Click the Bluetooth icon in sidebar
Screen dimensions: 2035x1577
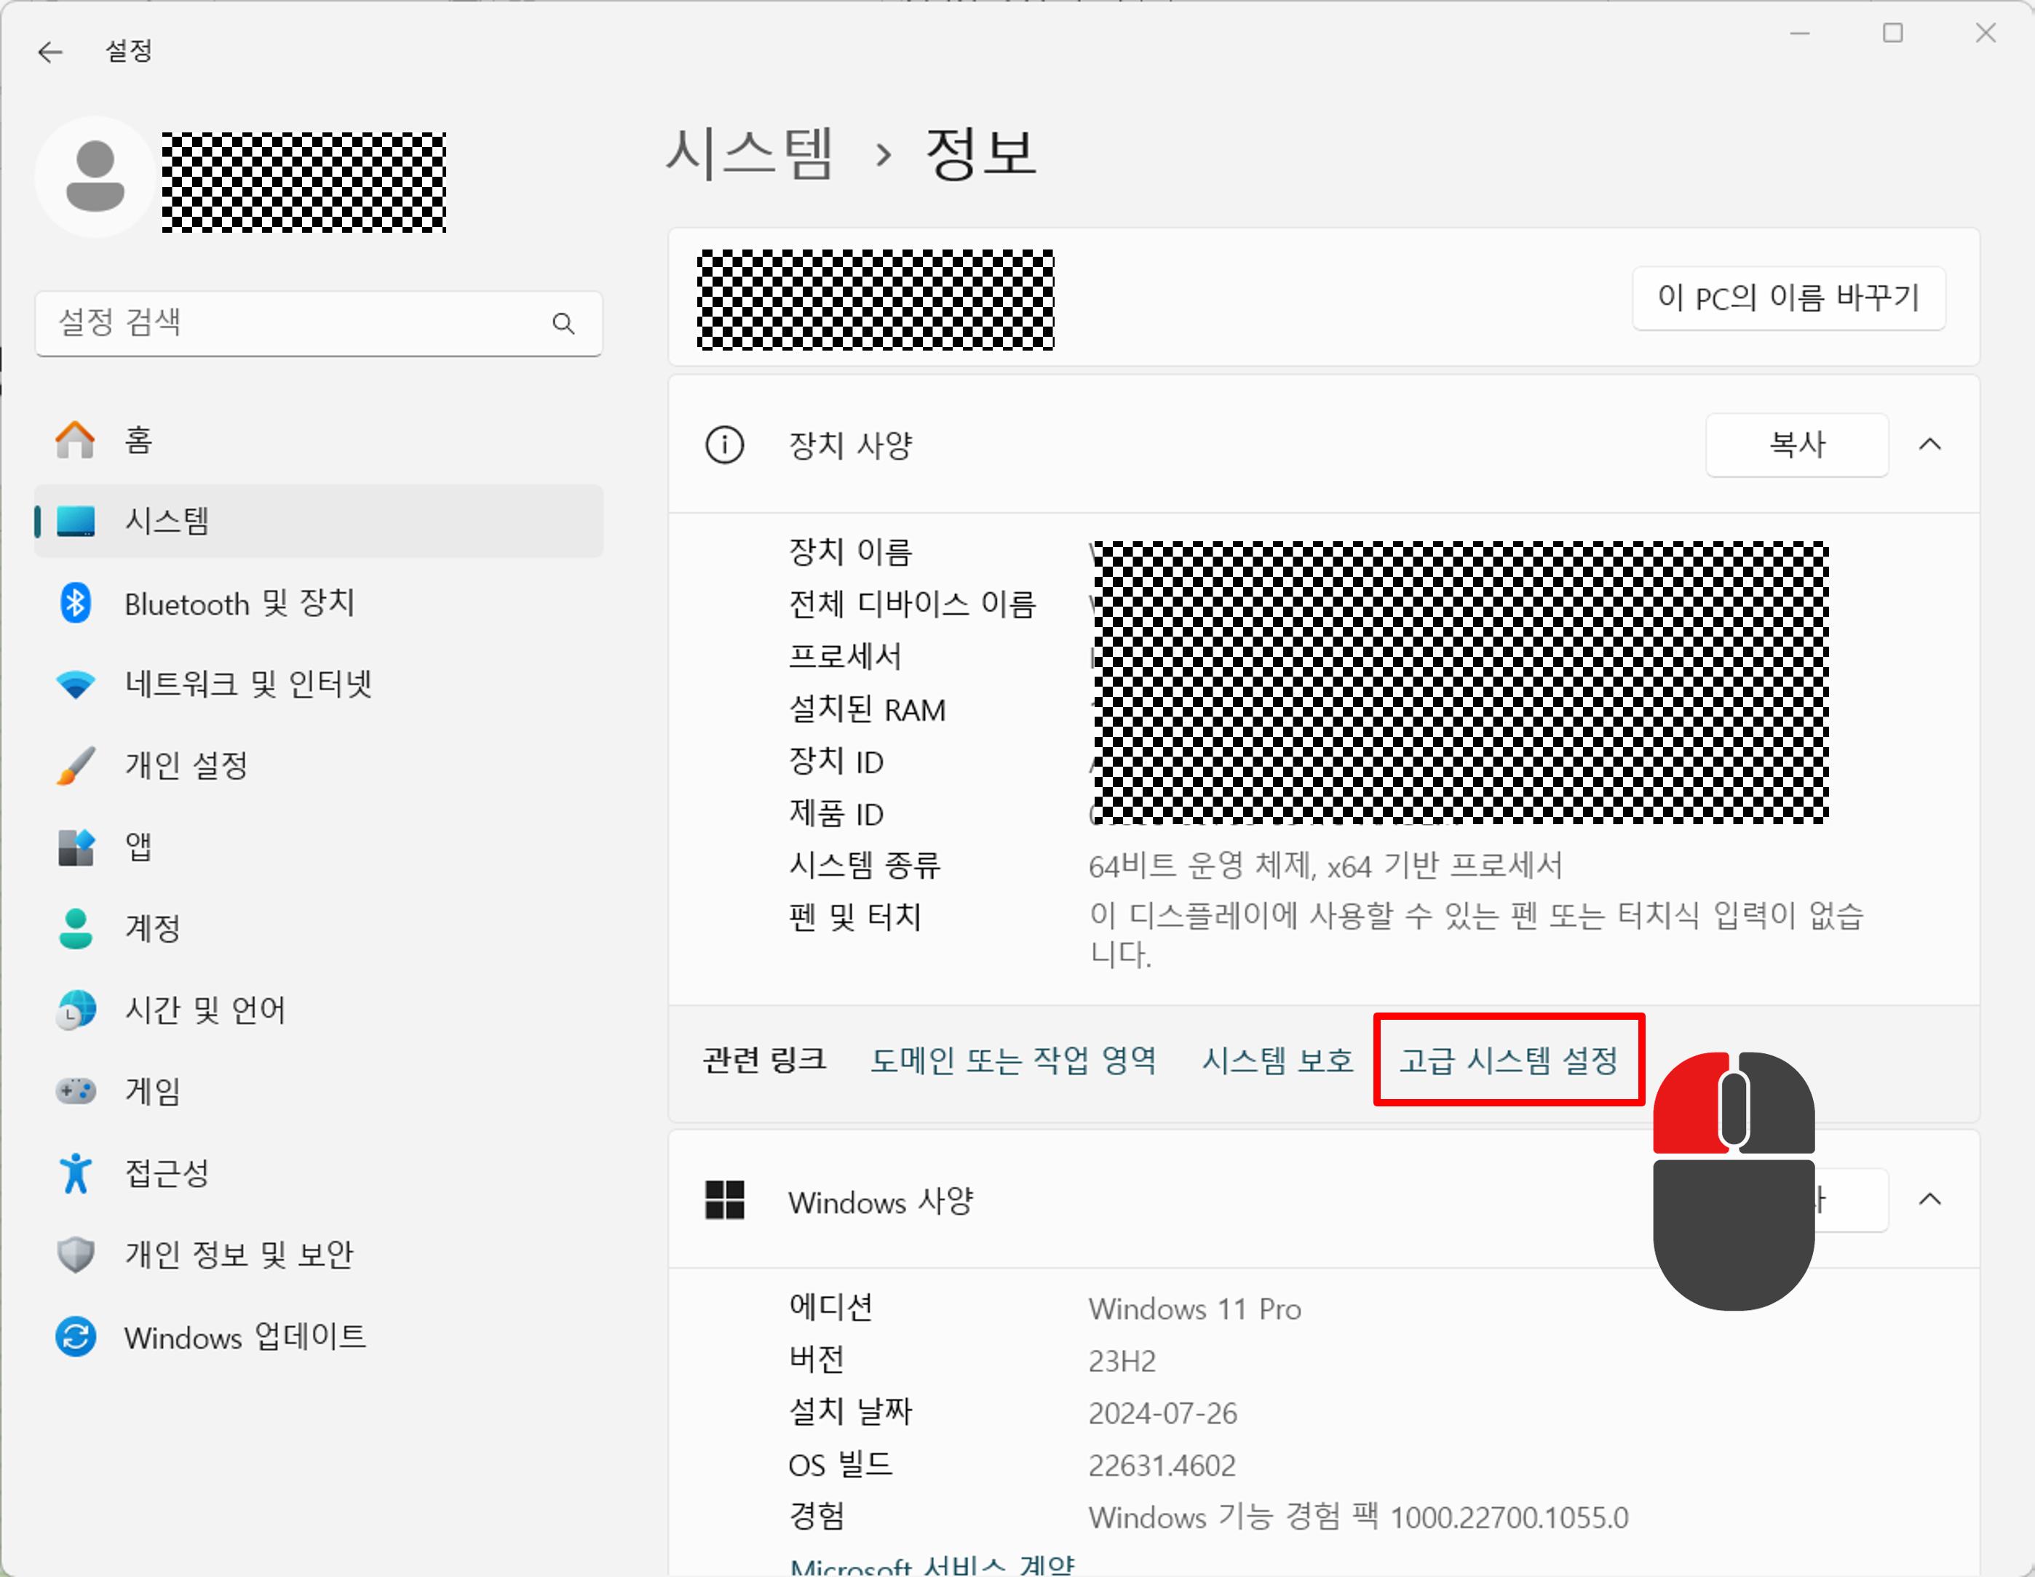tap(76, 604)
